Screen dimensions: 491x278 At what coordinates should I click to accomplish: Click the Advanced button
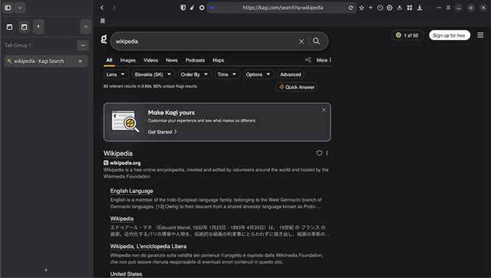point(291,74)
